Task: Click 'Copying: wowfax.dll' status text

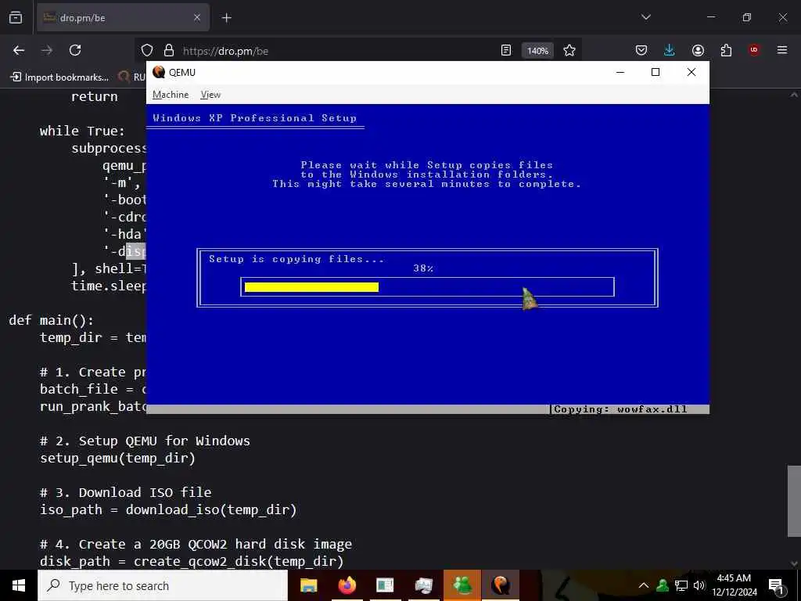Action: click(620, 409)
